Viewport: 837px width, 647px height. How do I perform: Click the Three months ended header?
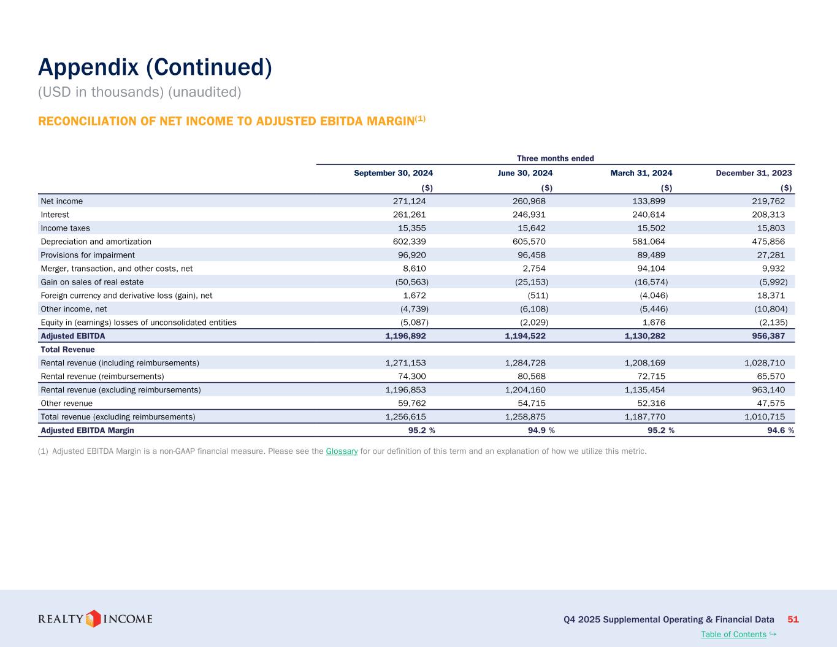click(x=555, y=158)
